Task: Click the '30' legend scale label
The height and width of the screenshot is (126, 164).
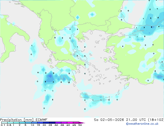Action: point(56,125)
